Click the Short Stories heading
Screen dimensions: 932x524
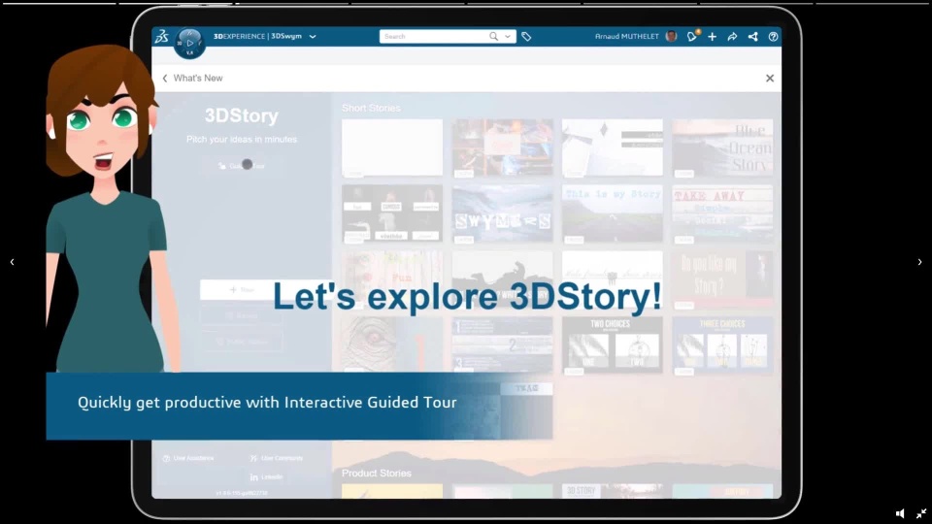(371, 108)
